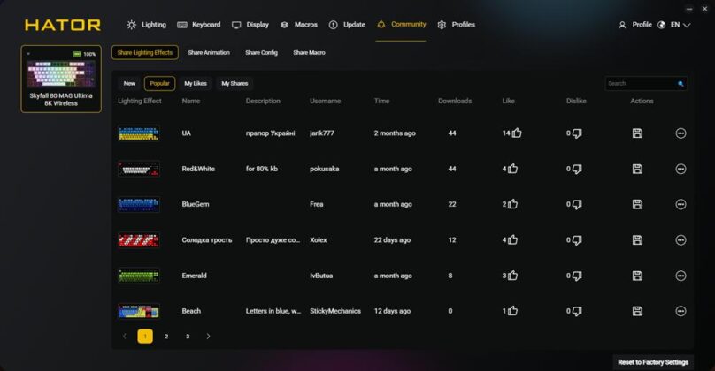Dislike the Emerald lighting effect
The height and width of the screenshot is (371, 715).
coord(577,276)
